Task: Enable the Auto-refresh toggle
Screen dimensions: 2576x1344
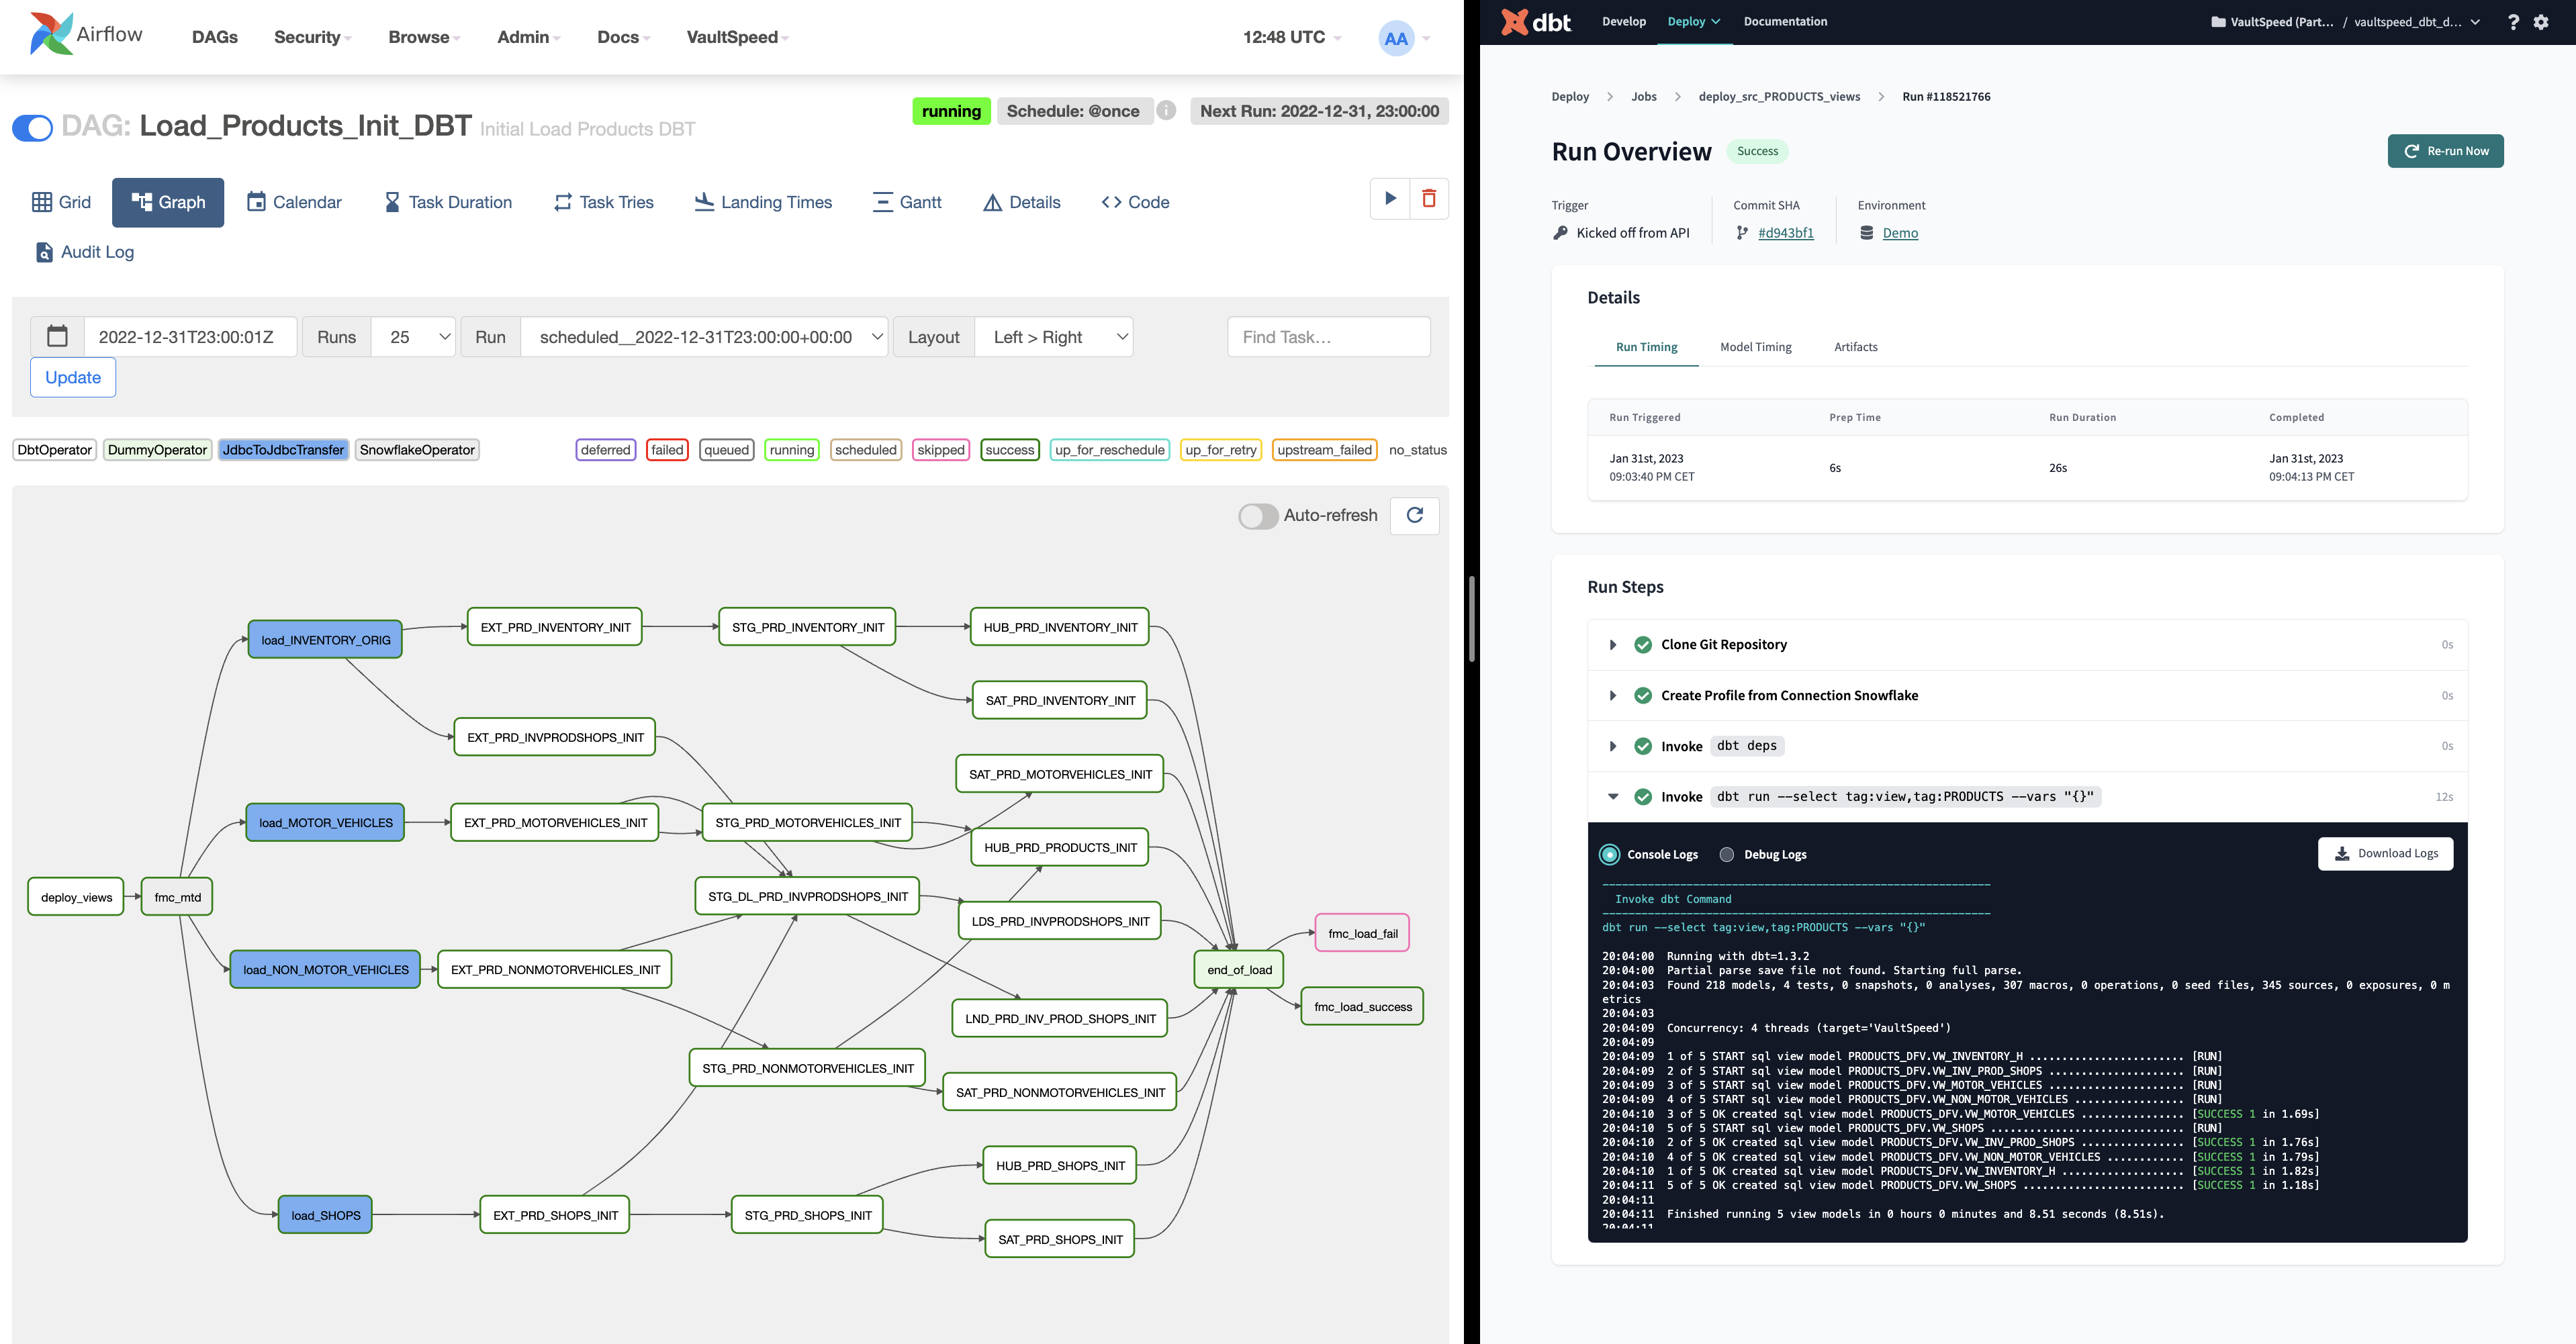Action: (x=1258, y=516)
